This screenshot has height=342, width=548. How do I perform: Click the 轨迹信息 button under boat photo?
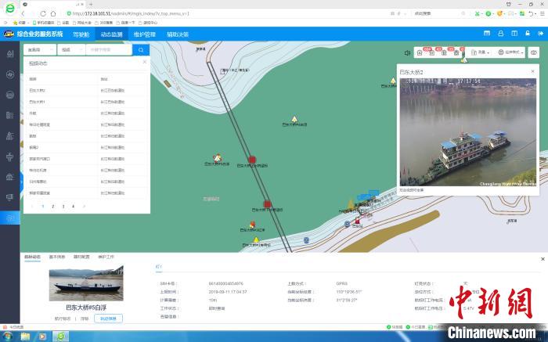[x=108, y=319]
